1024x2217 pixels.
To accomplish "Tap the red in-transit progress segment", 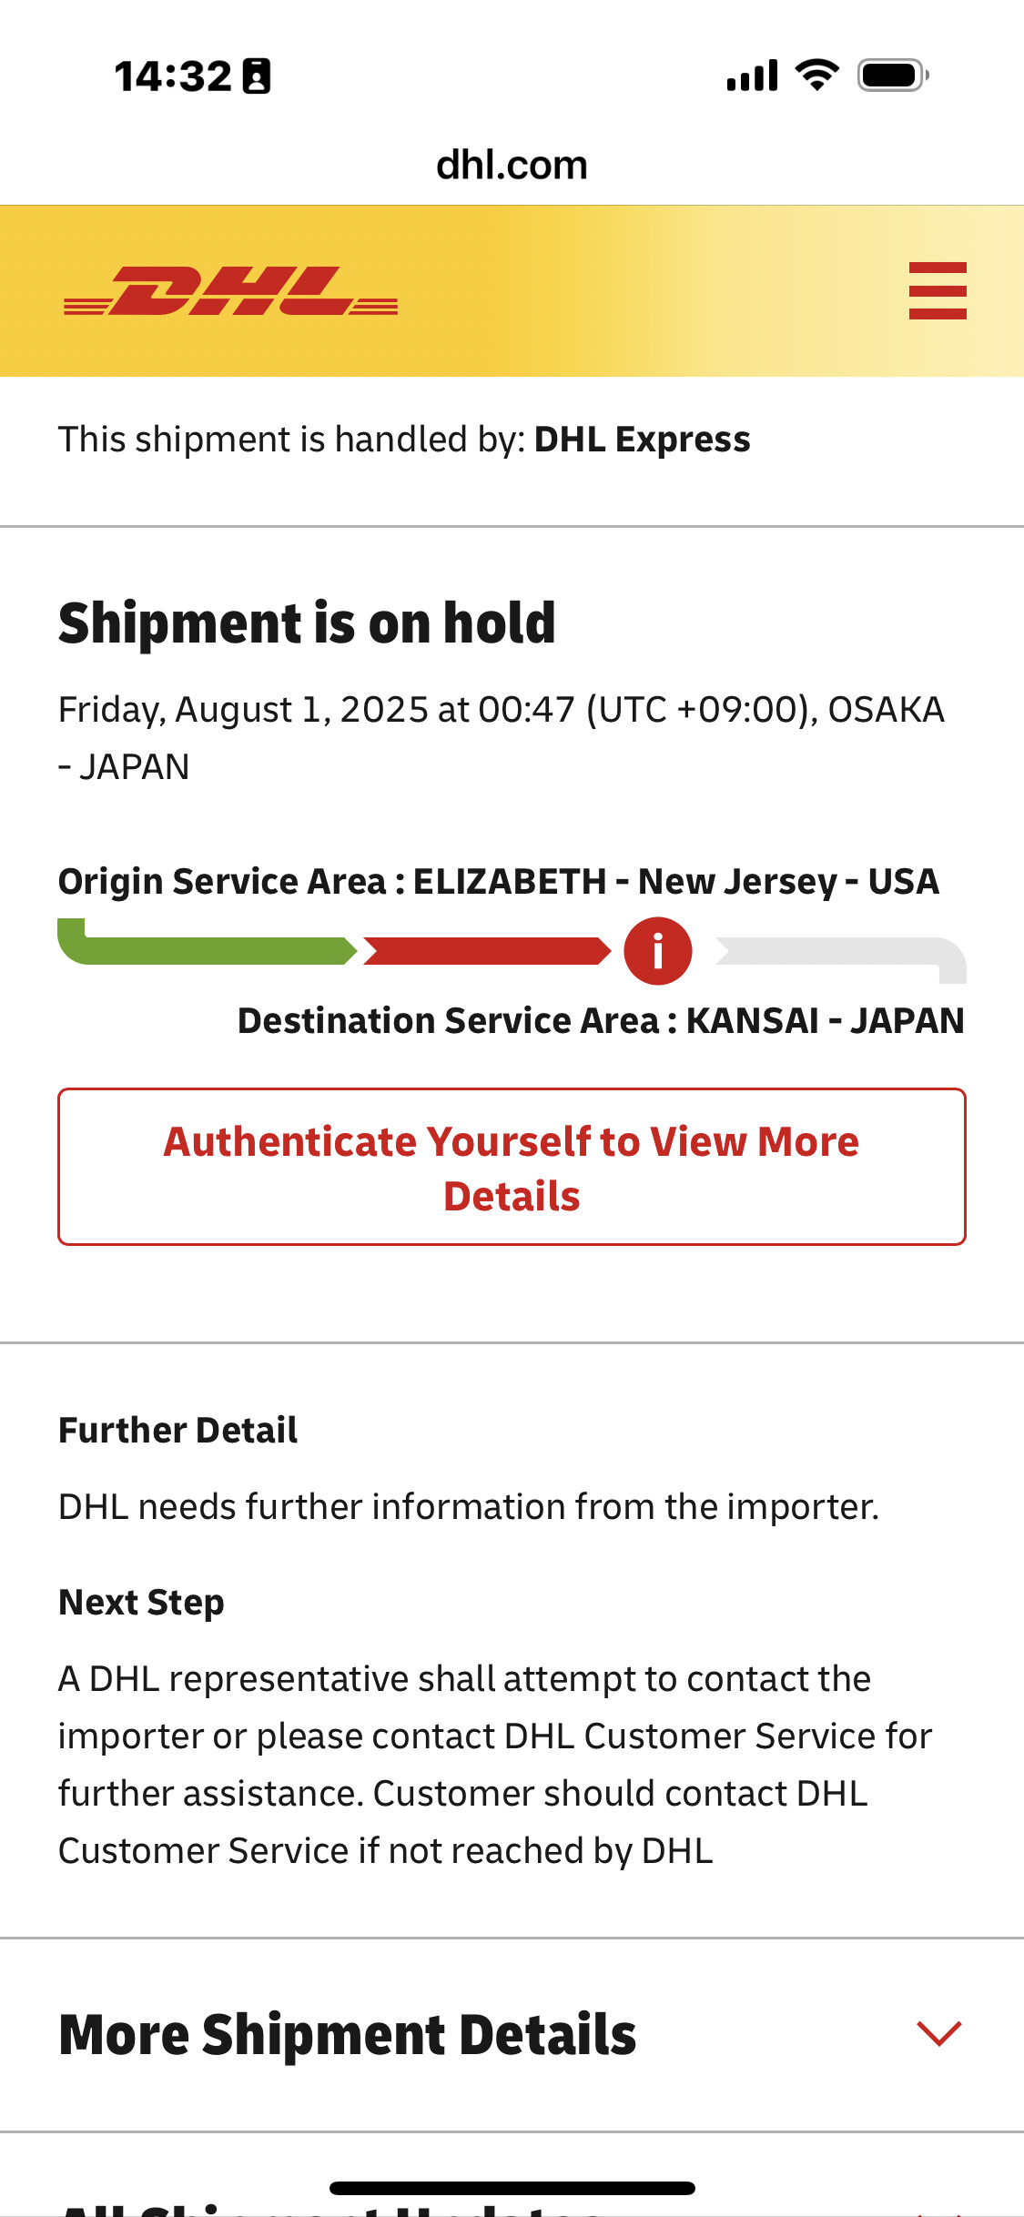I will pyautogui.click(x=487, y=951).
